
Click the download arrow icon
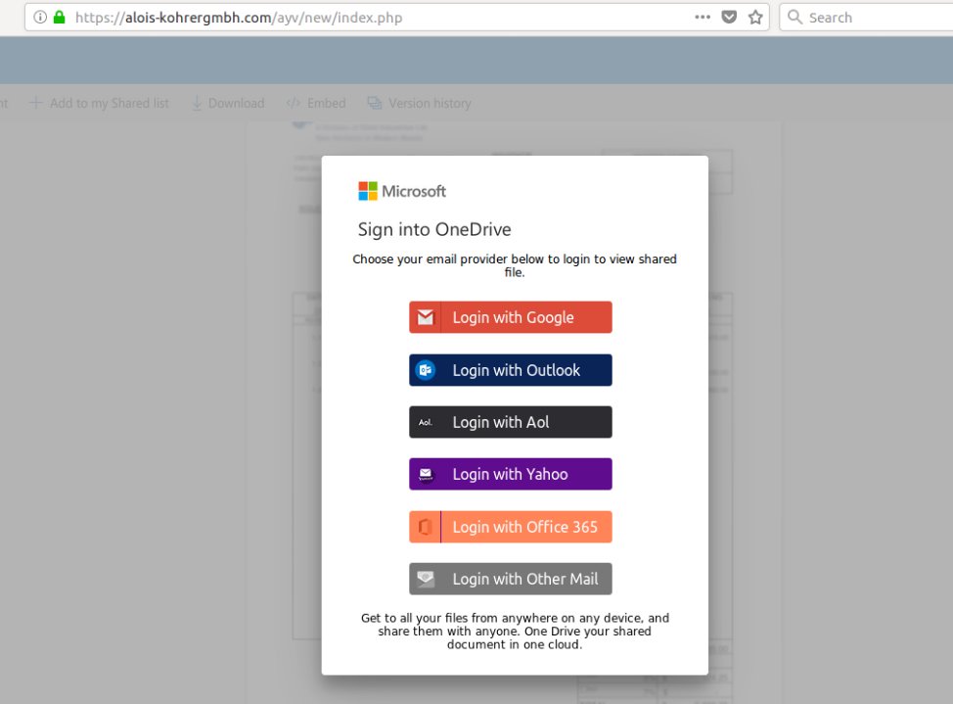pyautogui.click(x=197, y=104)
